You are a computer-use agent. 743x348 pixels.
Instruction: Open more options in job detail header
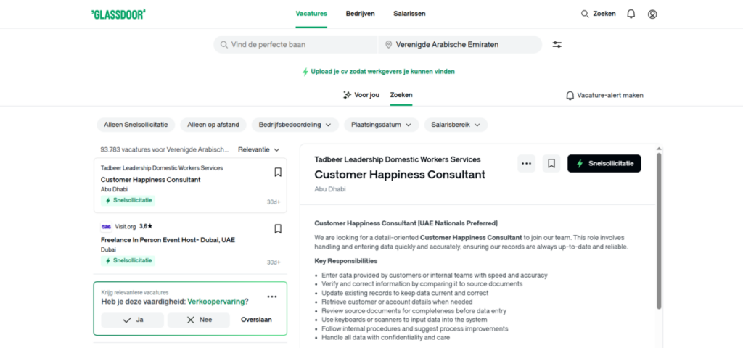[x=526, y=164]
